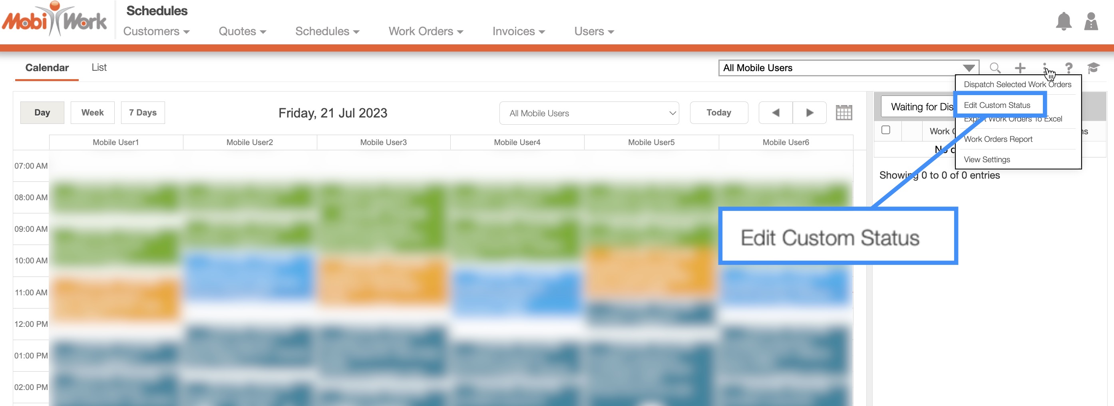The height and width of the screenshot is (406, 1114).
Task: Click the MobiWork logo
Action: pos(54,20)
